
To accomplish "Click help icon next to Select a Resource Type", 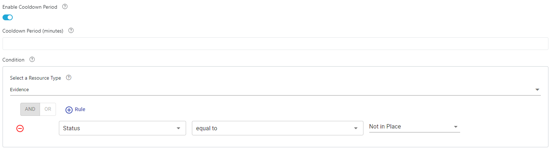I will tap(69, 78).
